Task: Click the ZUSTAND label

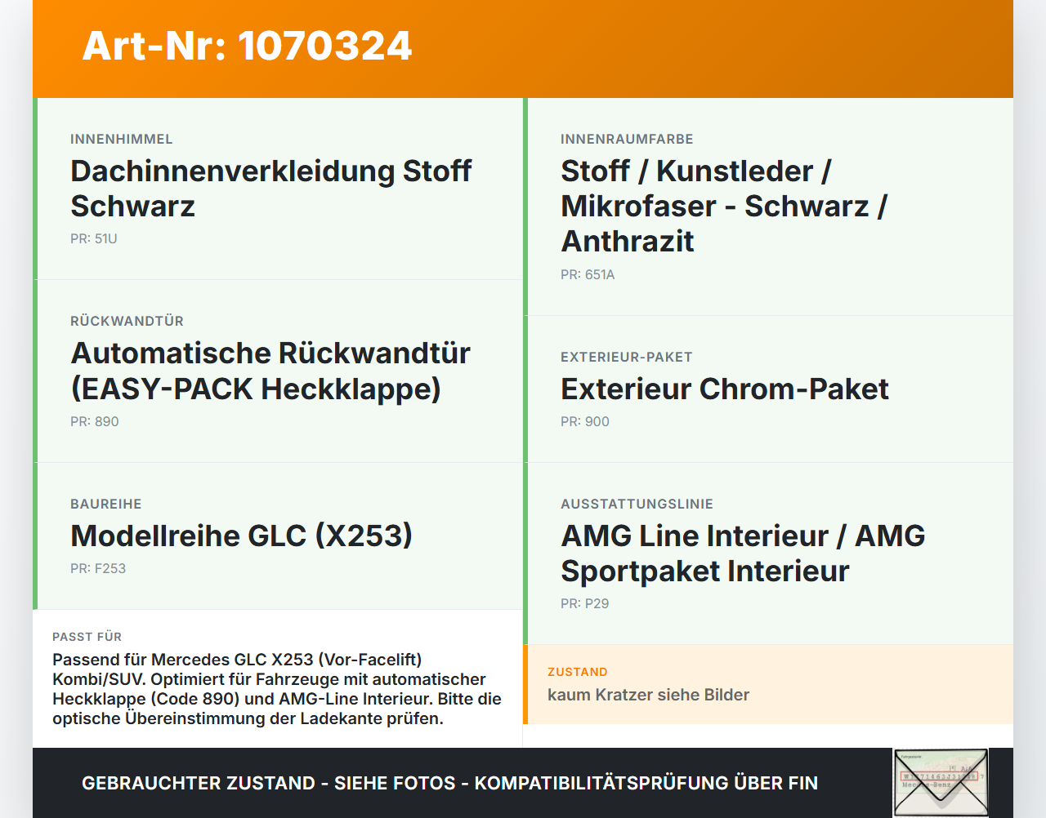Action: tap(578, 672)
